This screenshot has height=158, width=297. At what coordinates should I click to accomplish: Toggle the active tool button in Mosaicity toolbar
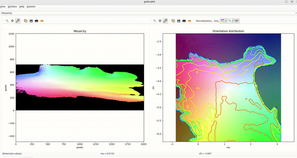[18, 21]
